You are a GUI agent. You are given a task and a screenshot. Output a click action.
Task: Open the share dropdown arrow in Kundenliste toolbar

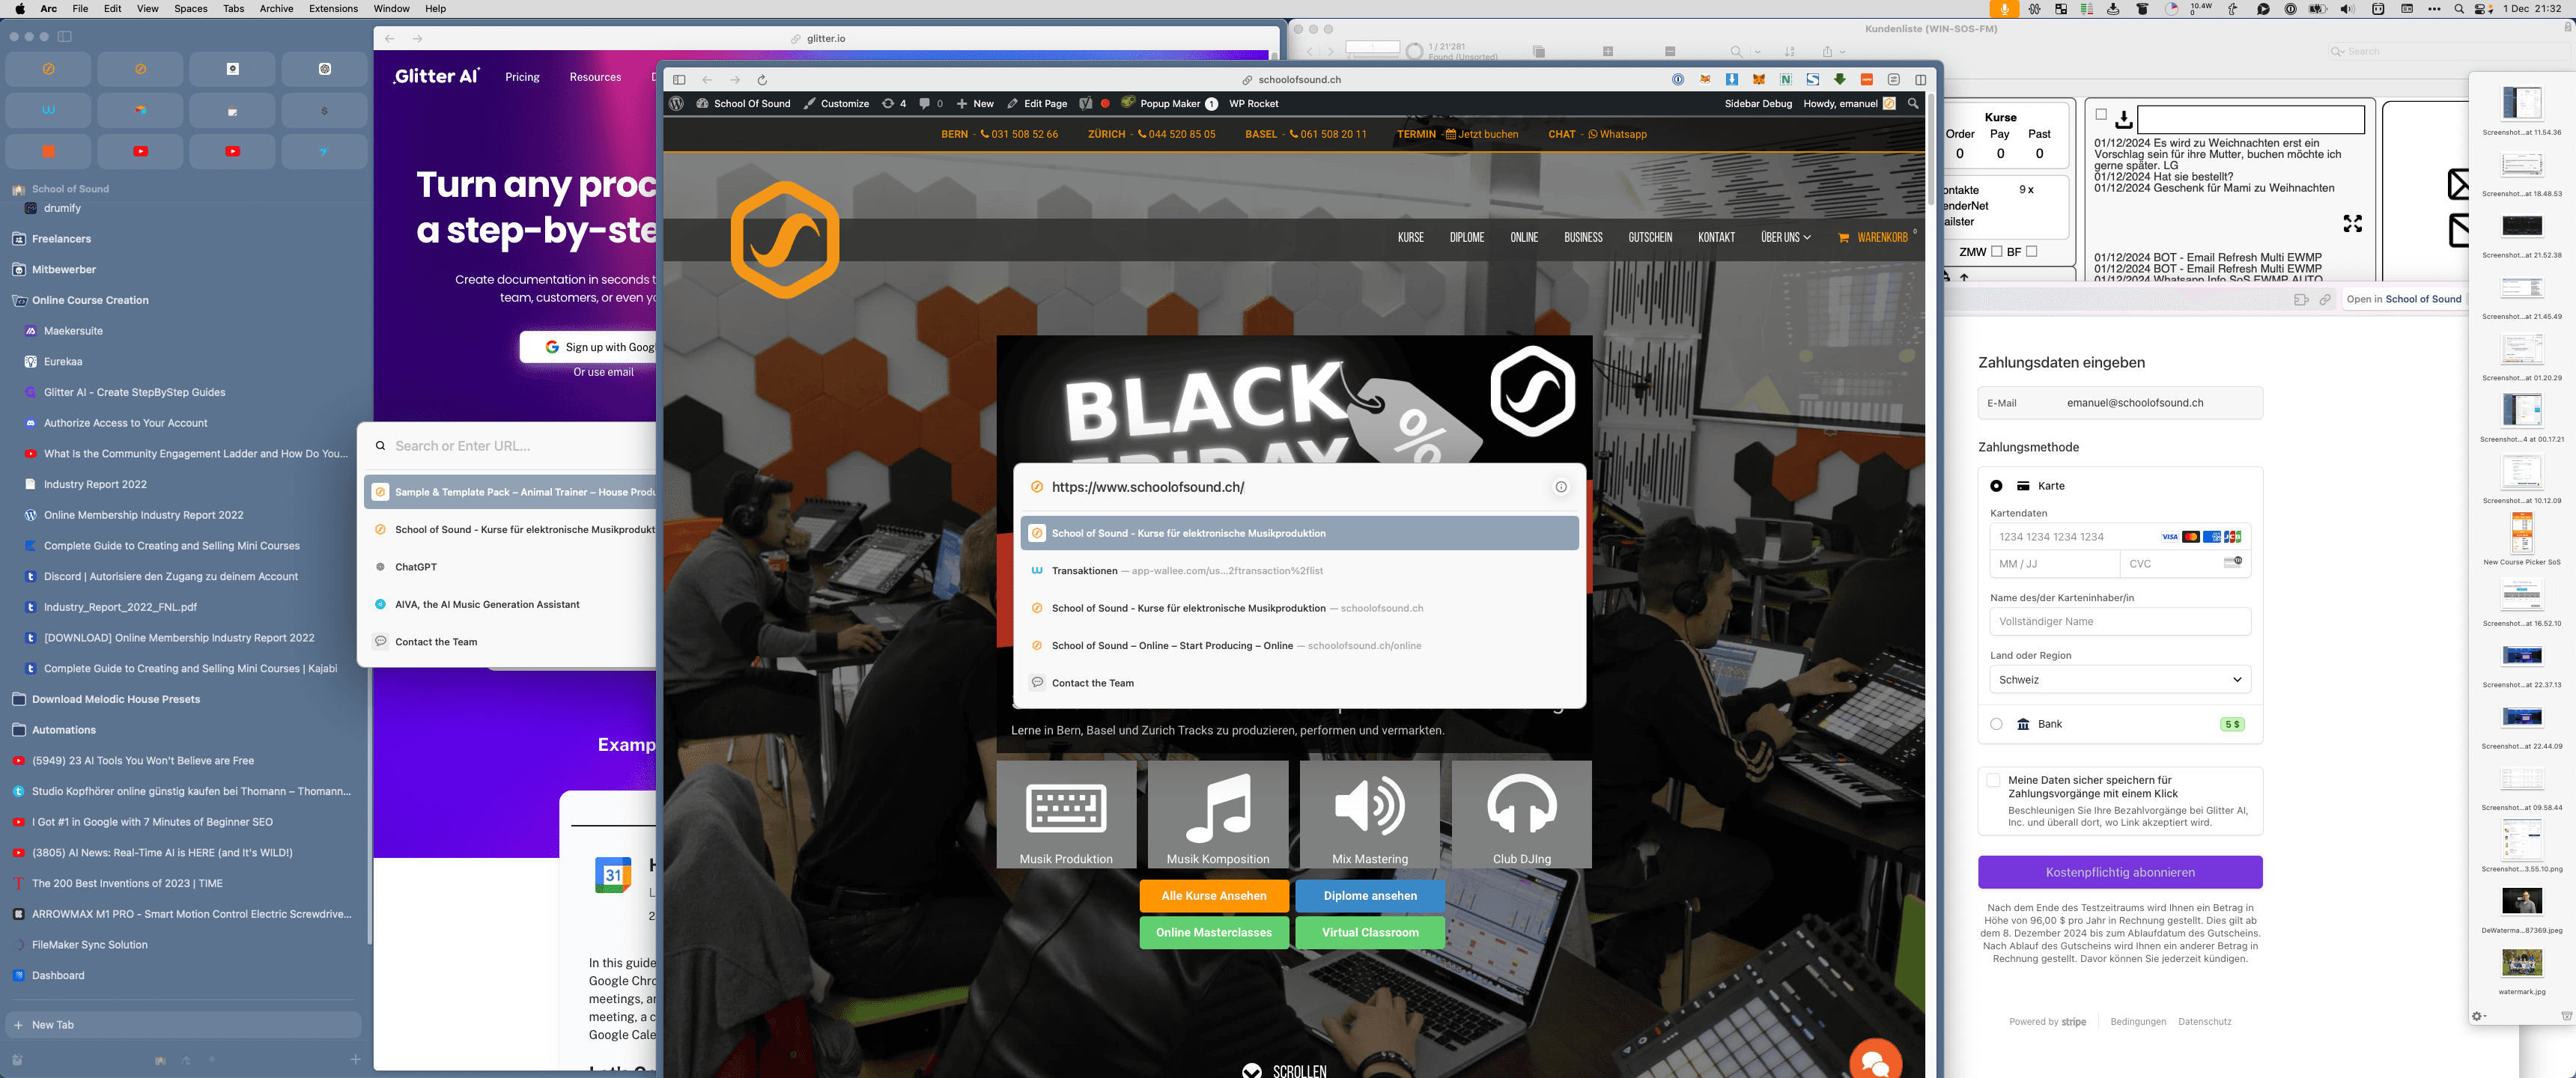[x=1842, y=51]
